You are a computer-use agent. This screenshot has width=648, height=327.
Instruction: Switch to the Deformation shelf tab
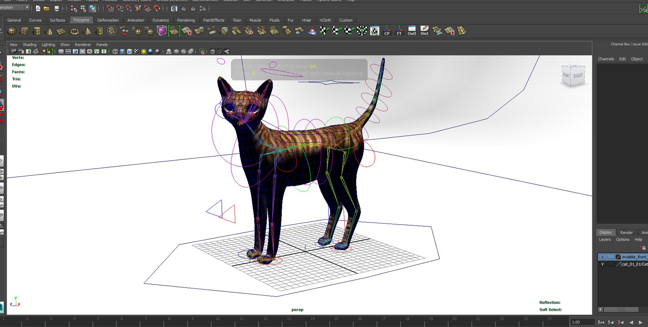108,20
